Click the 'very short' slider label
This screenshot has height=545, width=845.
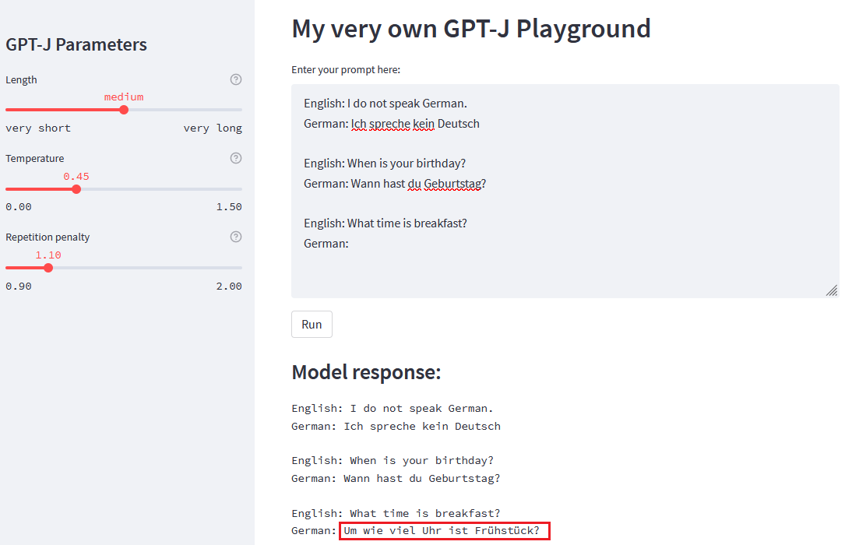(x=37, y=128)
